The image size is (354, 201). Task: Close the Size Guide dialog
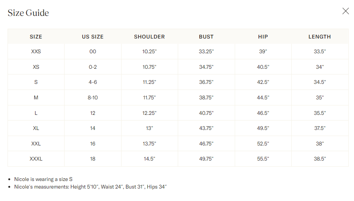pyautogui.click(x=345, y=11)
